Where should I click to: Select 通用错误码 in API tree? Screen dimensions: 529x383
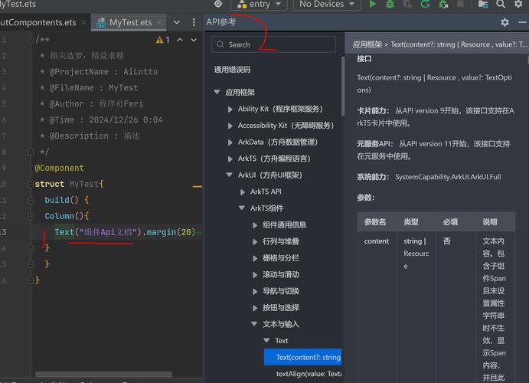(232, 70)
